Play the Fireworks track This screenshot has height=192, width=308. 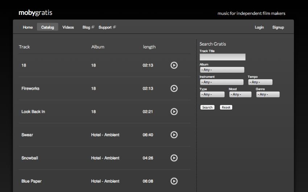[x=174, y=88]
